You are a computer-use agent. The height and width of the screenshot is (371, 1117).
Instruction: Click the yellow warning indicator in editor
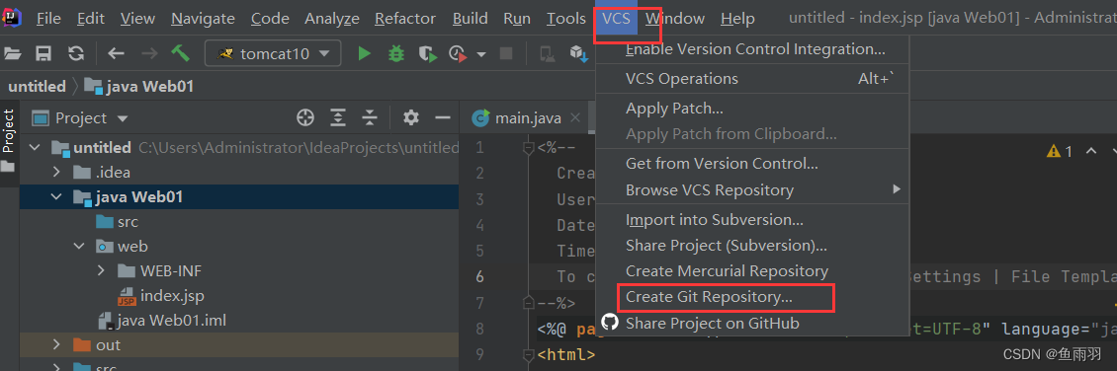tap(1053, 151)
